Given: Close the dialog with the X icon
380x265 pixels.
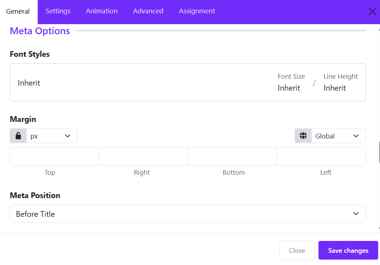Looking at the screenshot, I should pyautogui.click(x=372, y=12).
